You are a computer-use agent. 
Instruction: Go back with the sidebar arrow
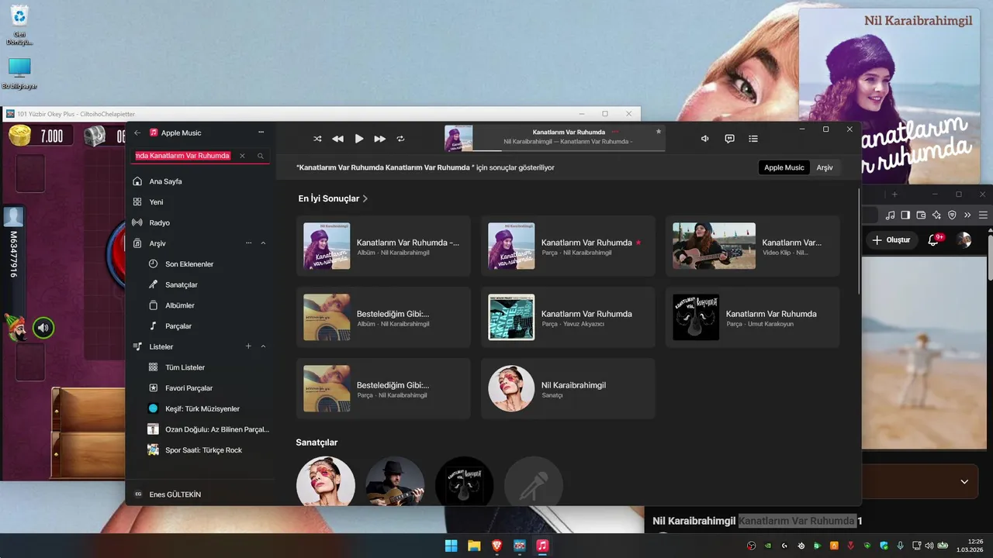[137, 133]
